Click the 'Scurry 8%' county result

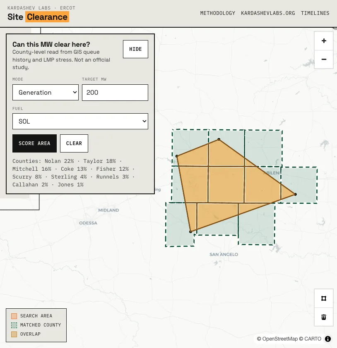pos(27,176)
